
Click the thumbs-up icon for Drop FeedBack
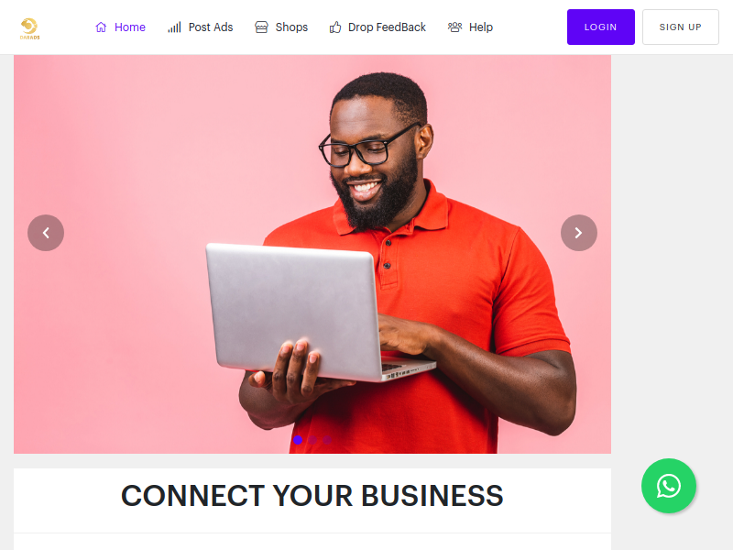(x=335, y=27)
